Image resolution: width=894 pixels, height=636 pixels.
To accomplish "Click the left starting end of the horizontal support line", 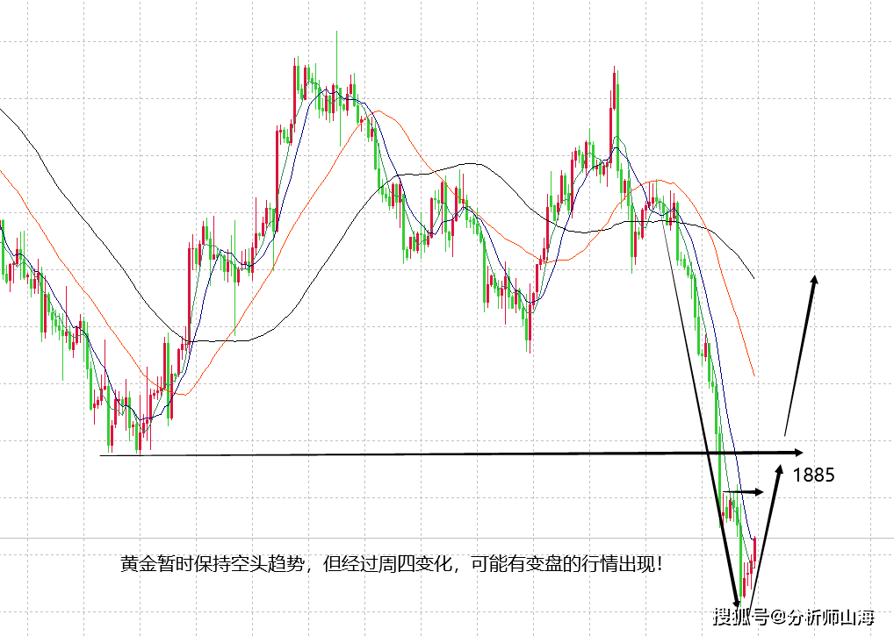I will (x=103, y=454).
